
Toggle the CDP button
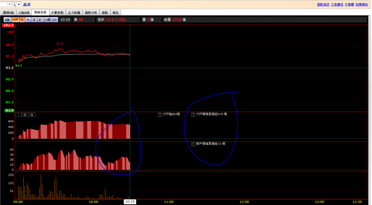tap(54, 20)
